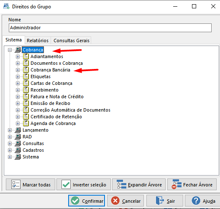Image resolution: width=220 pixels, height=209 pixels.
Task: Click the Cancelar button
Action: 125,201
